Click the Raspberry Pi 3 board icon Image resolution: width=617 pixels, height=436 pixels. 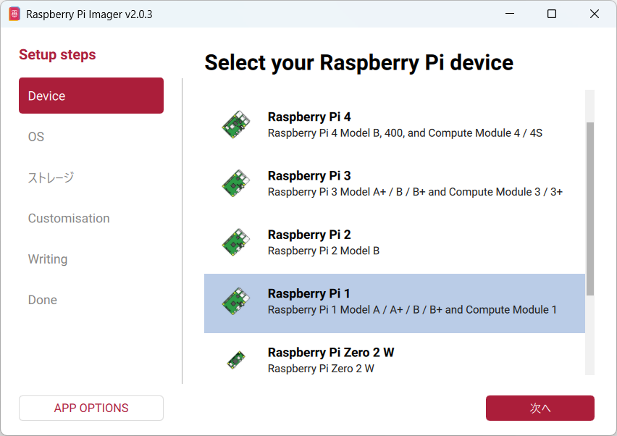[x=235, y=183]
